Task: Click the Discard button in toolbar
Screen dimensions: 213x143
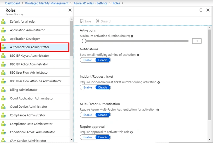Action: pos(103,21)
